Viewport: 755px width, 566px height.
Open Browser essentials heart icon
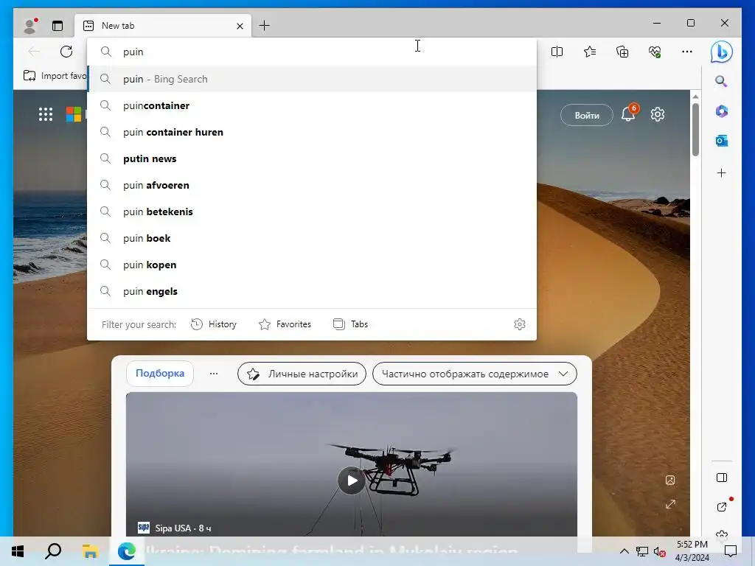click(x=655, y=52)
